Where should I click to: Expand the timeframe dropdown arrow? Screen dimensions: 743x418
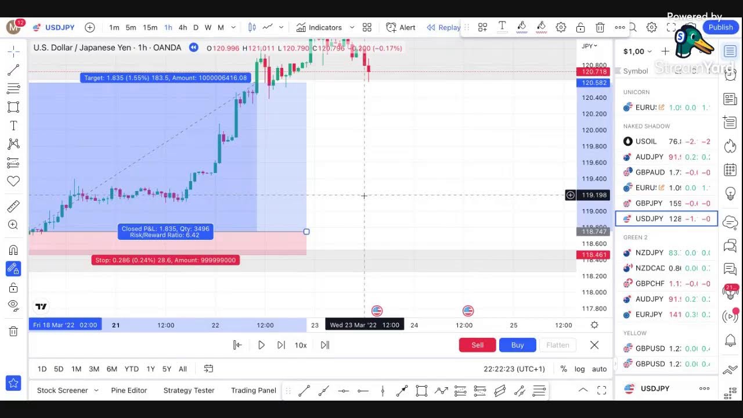[x=233, y=27]
